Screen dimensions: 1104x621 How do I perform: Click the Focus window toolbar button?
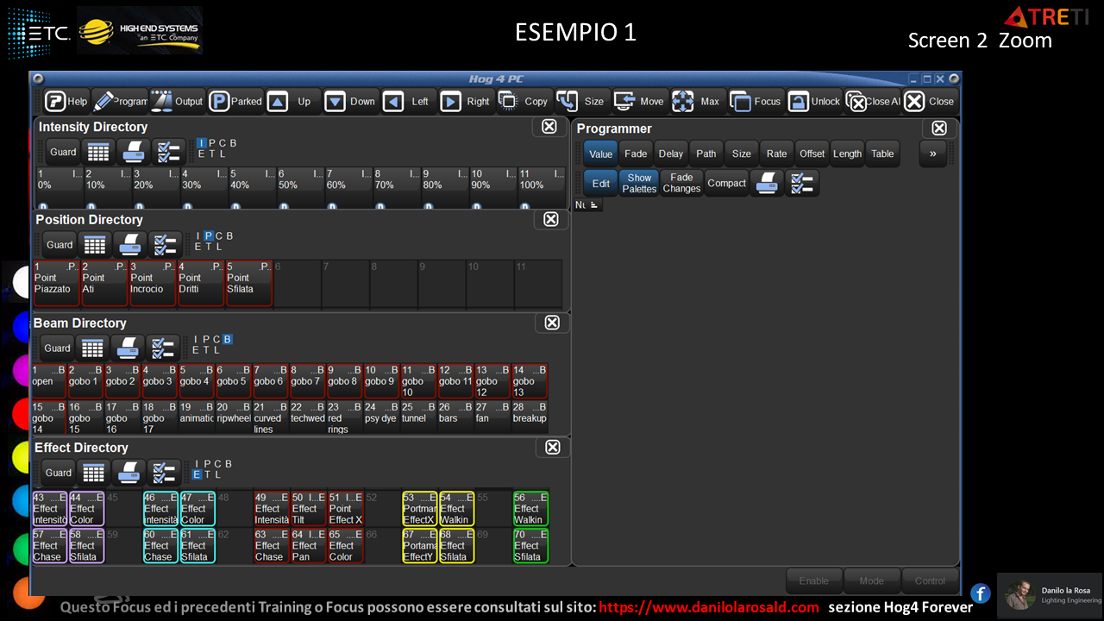pos(755,101)
